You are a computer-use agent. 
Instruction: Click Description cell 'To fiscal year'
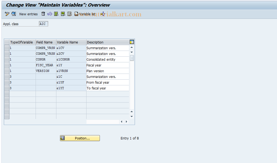click(x=108, y=88)
